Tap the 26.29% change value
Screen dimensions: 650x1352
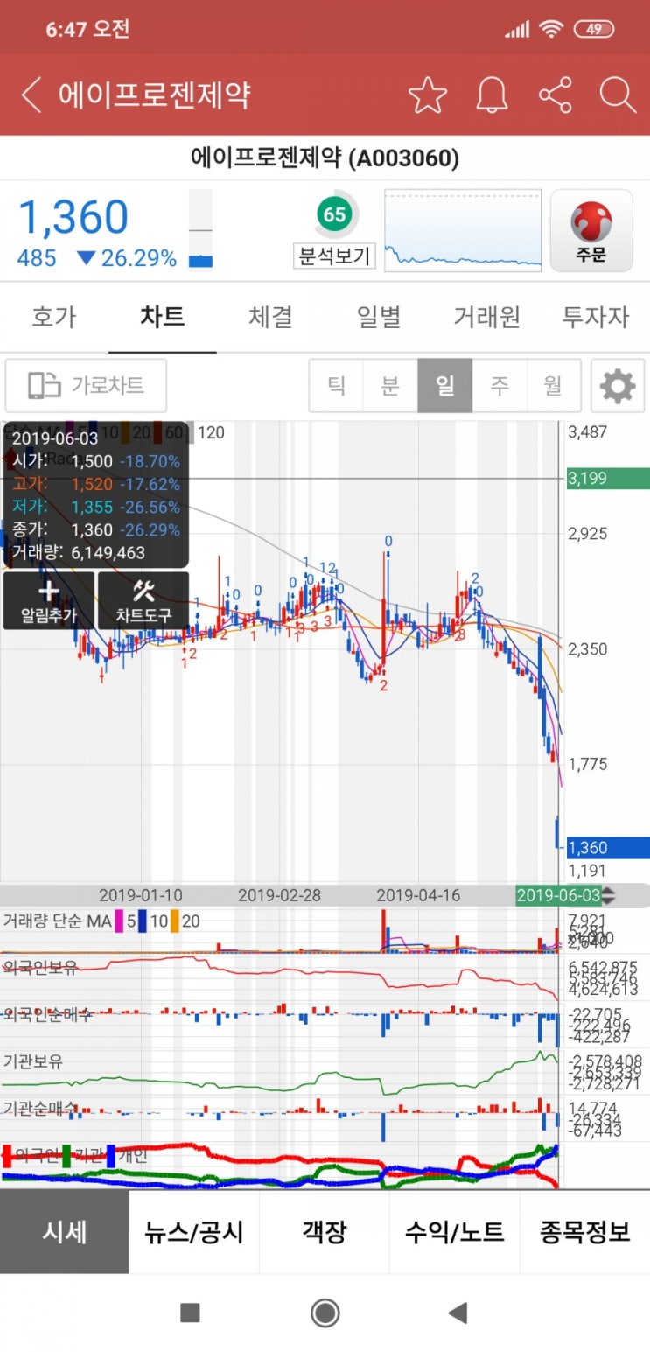(x=138, y=258)
